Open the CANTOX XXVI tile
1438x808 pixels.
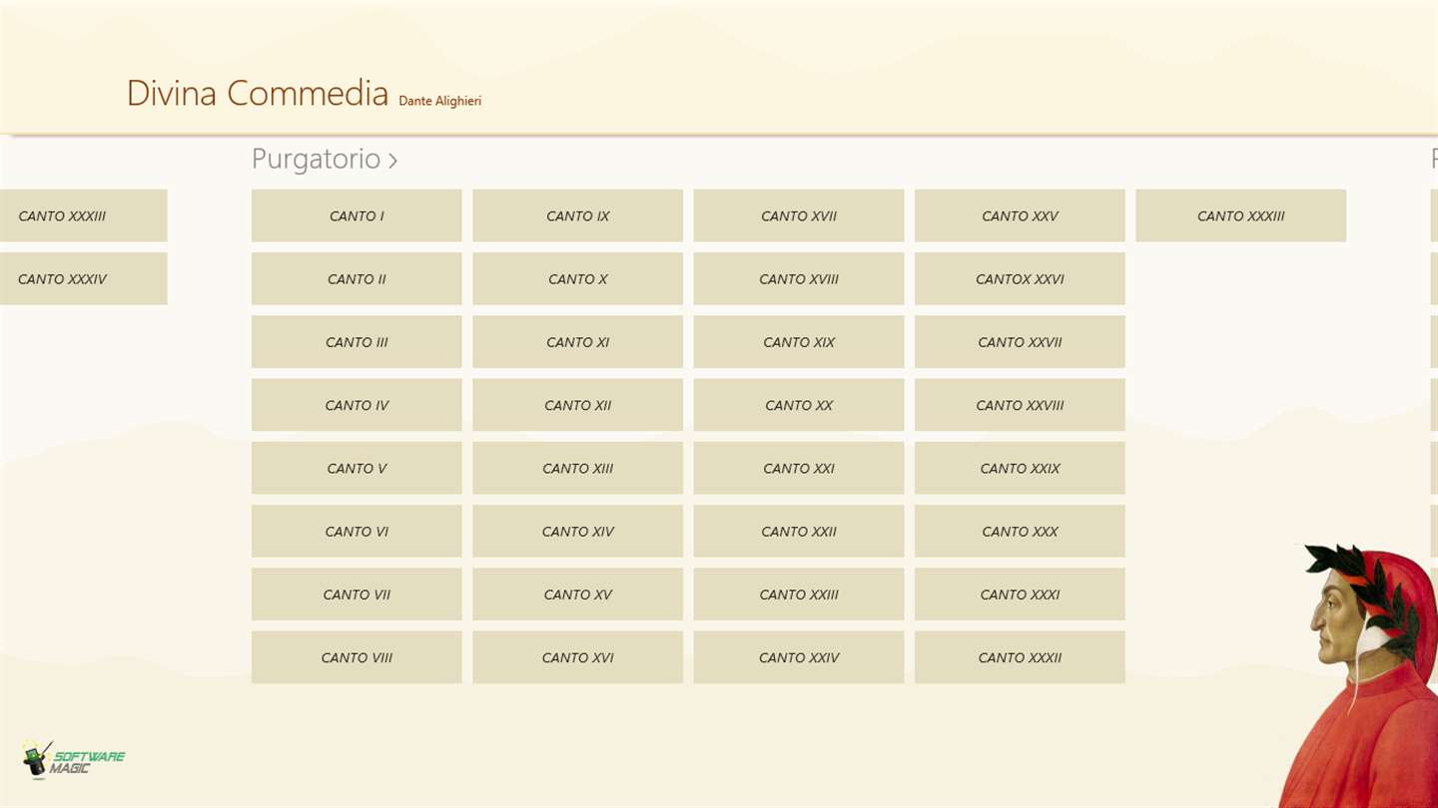1020,278
